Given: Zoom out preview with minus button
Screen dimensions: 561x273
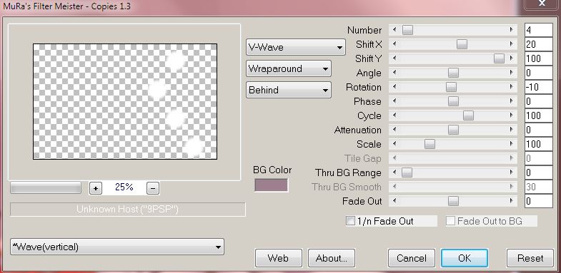Looking at the screenshot, I should point(153,187).
